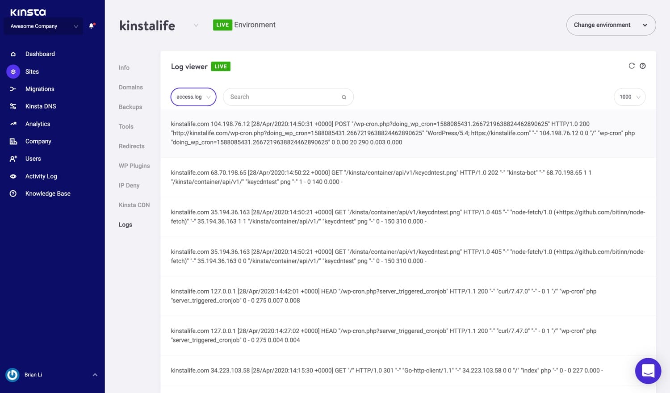Image resolution: width=670 pixels, height=393 pixels.
Task: Click the Activity Log eye icon
Action: click(13, 176)
